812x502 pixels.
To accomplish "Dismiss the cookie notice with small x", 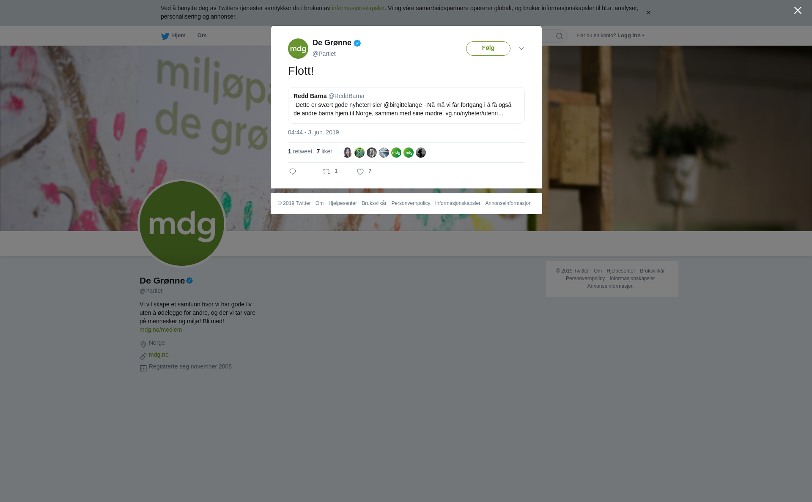I will click(648, 13).
